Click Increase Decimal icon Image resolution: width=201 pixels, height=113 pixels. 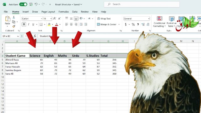[x=143, y=24]
